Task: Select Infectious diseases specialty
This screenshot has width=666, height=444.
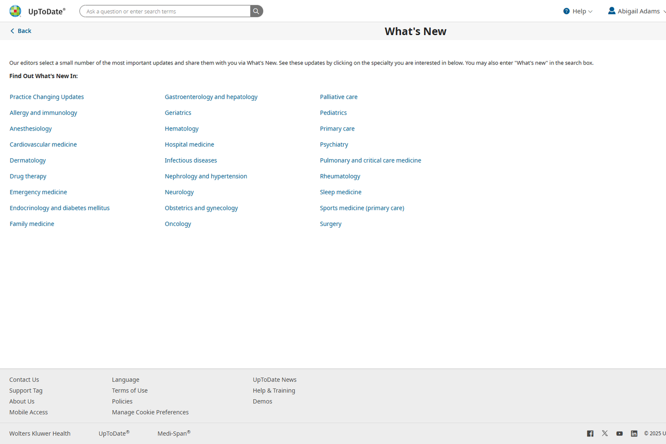Action: click(x=191, y=160)
